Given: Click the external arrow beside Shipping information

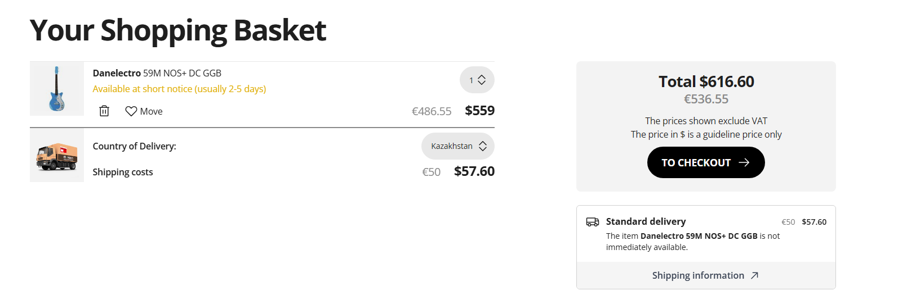Looking at the screenshot, I should pos(755,275).
